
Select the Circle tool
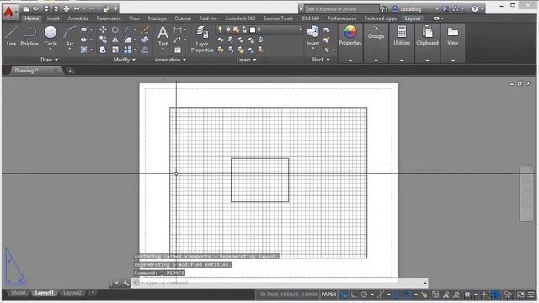(51, 36)
